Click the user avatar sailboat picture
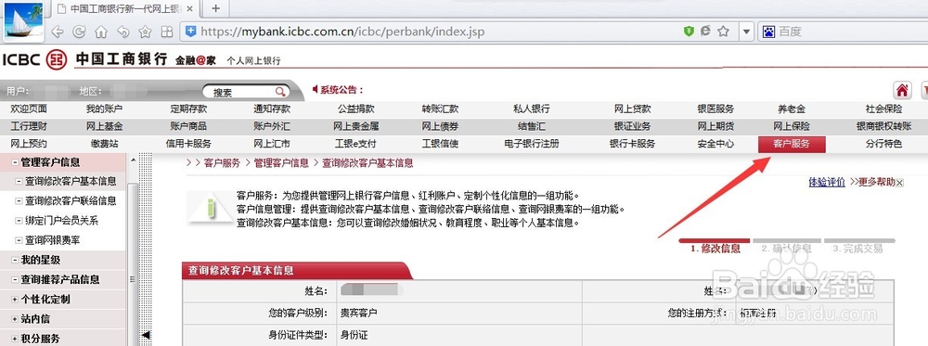 click(x=23, y=21)
